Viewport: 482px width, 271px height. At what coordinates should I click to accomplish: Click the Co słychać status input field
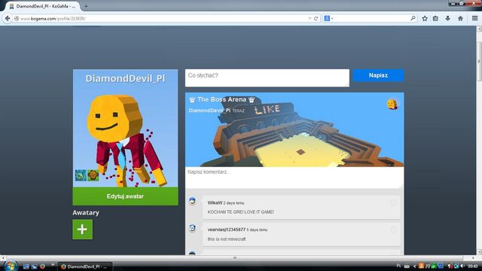point(267,78)
